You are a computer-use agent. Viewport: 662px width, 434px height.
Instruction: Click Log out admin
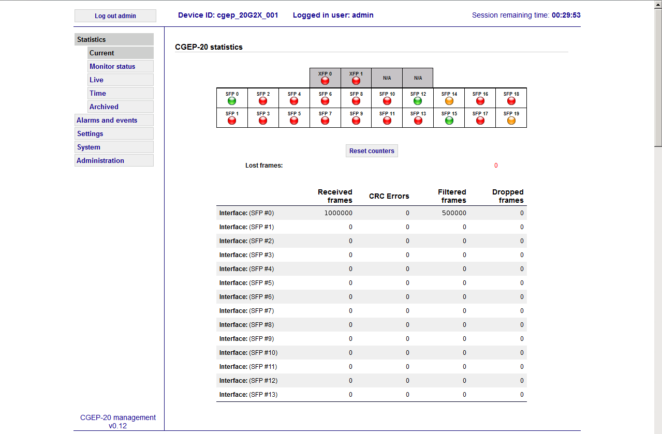click(x=115, y=16)
